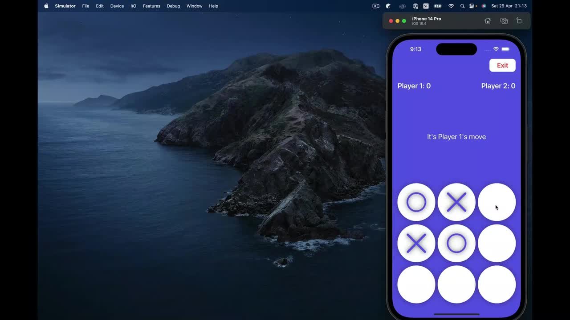The width and height of the screenshot is (570, 320).
Task: Open the screen recording camera menu bar icon
Action: point(376,6)
